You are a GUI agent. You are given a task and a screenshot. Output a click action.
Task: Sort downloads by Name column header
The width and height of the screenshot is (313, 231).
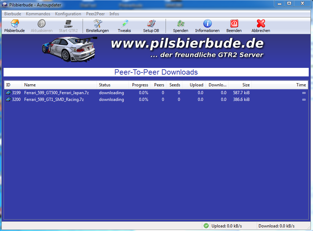[x=59, y=85]
